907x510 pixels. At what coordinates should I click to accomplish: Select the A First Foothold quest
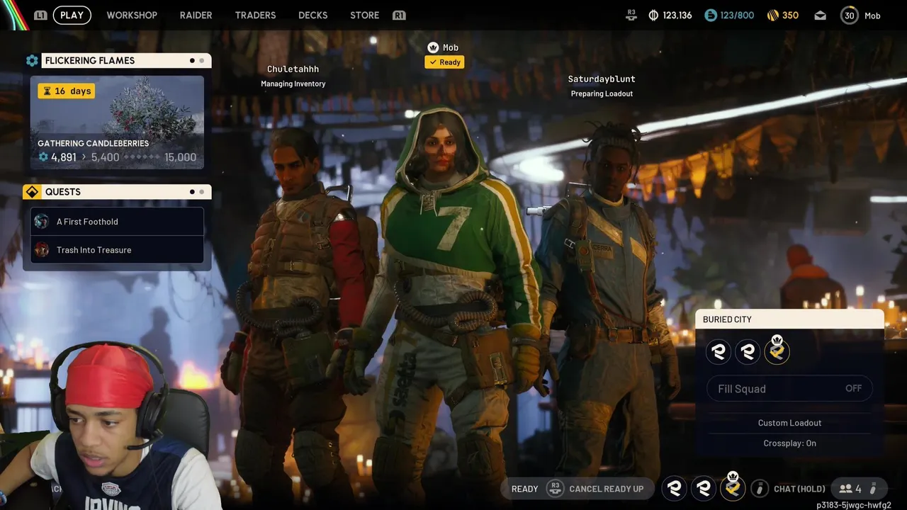[x=118, y=222]
